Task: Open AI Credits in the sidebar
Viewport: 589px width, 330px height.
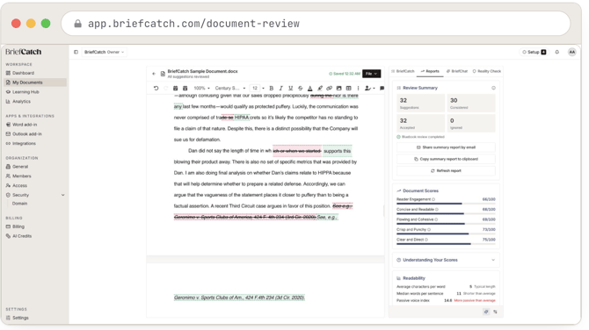Action: (36, 236)
